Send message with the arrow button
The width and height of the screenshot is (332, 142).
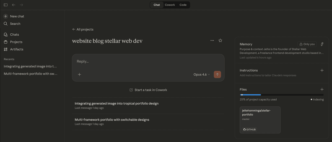point(217,74)
